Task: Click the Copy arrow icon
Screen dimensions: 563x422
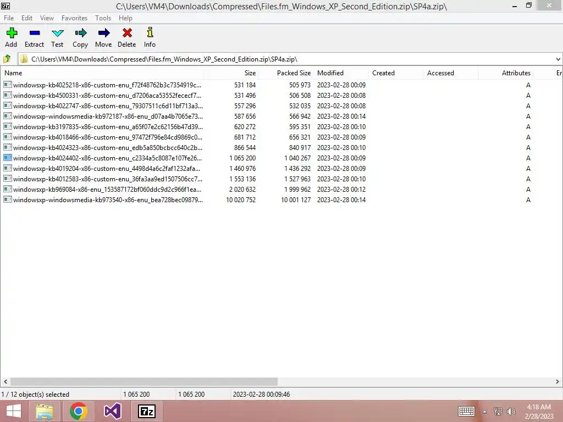Action: [80, 33]
